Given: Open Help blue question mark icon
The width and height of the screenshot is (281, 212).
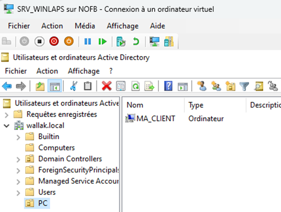Looking at the screenshot, I should click(x=168, y=86).
